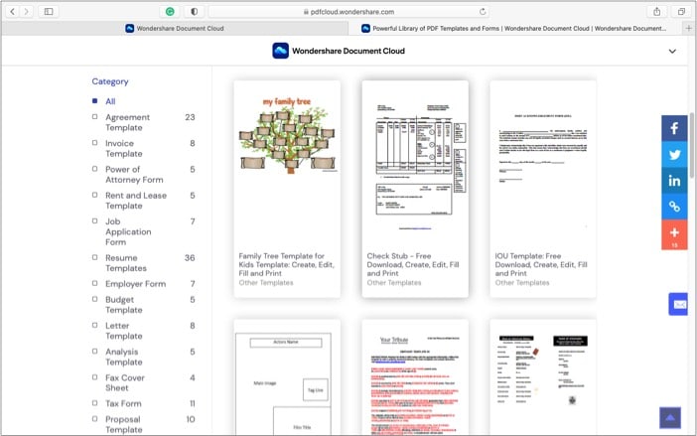Image resolution: width=697 pixels, height=436 pixels.
Task: Check the Job Application Form category
Action: click(94, 220)
